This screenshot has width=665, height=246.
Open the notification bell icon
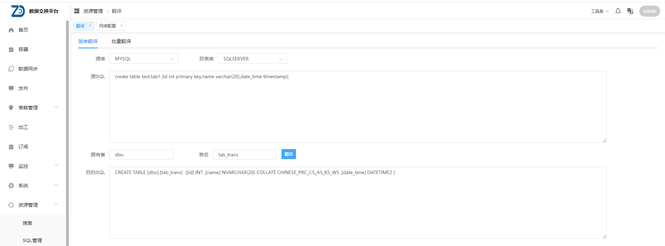[618, 11]
